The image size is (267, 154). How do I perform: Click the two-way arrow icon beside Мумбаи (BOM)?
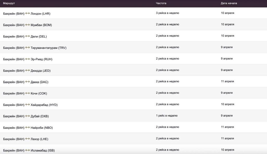(27, 25)
